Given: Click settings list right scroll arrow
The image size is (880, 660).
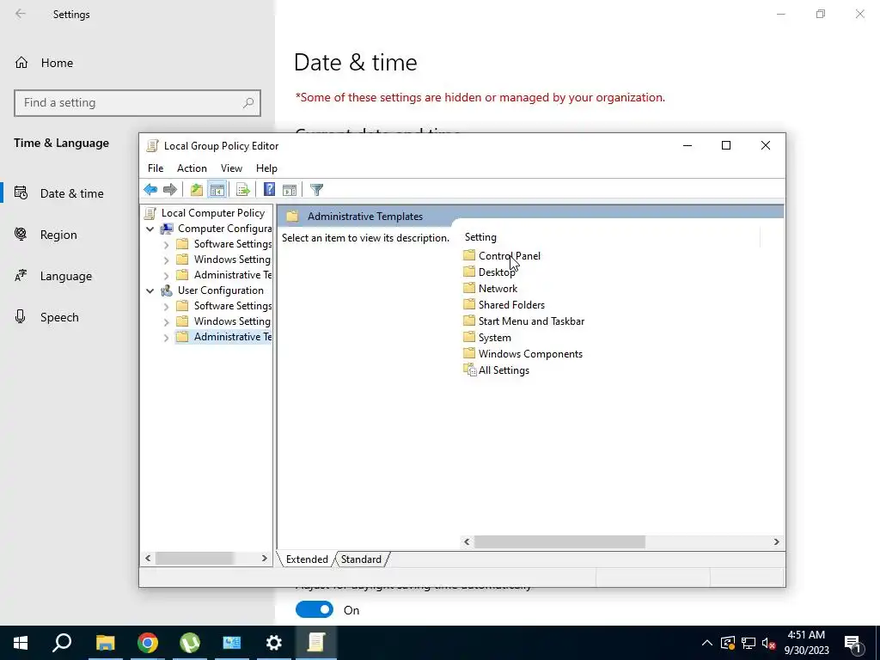Looking at the screenshot, I should click(x=776, y=541).
